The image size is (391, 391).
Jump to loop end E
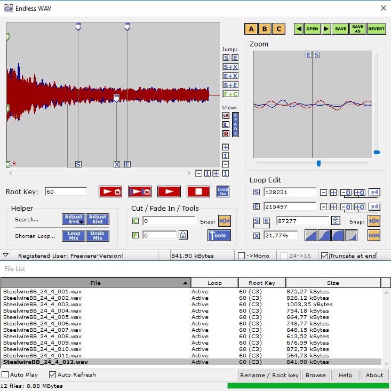(235, 58)
